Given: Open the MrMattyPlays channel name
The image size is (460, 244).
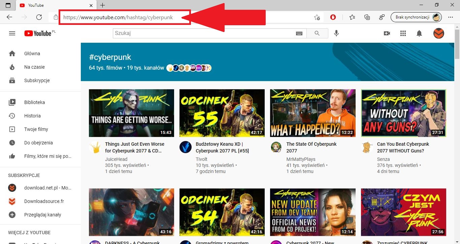Looking at the screenshot, I should point(301,159).
